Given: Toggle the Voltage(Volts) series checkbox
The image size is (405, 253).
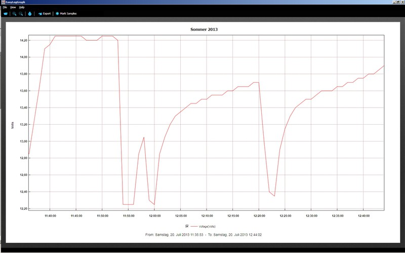Looking at the screenshot, I should (187, 226).
